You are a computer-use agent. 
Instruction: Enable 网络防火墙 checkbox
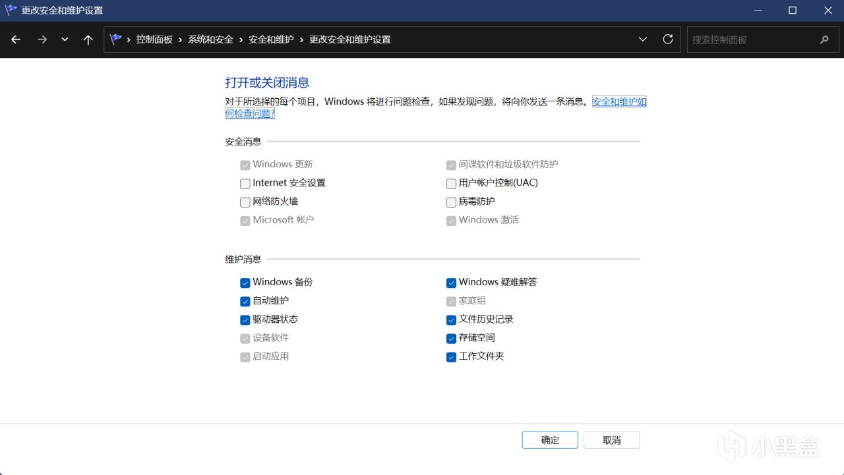pos(245,202)
